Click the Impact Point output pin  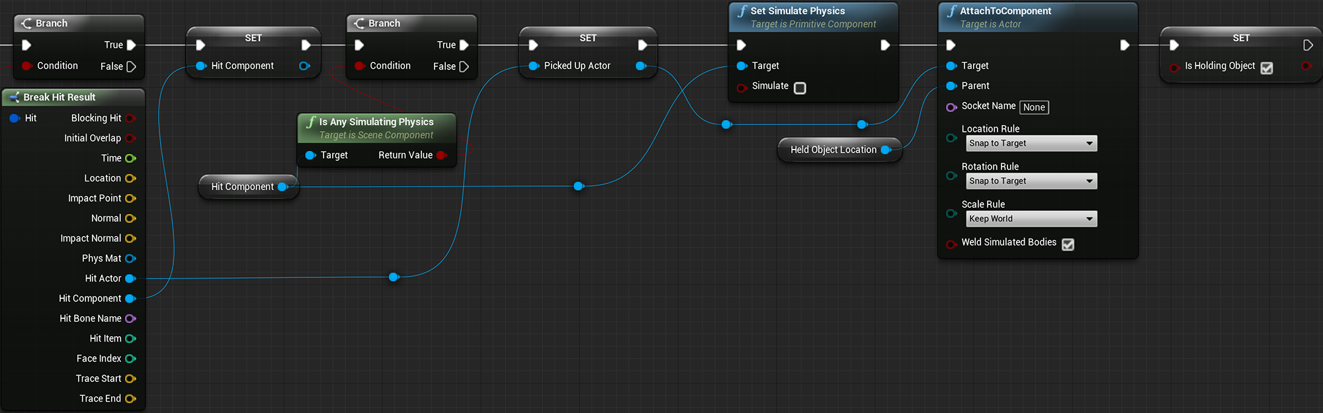click(x=130, y=199)
